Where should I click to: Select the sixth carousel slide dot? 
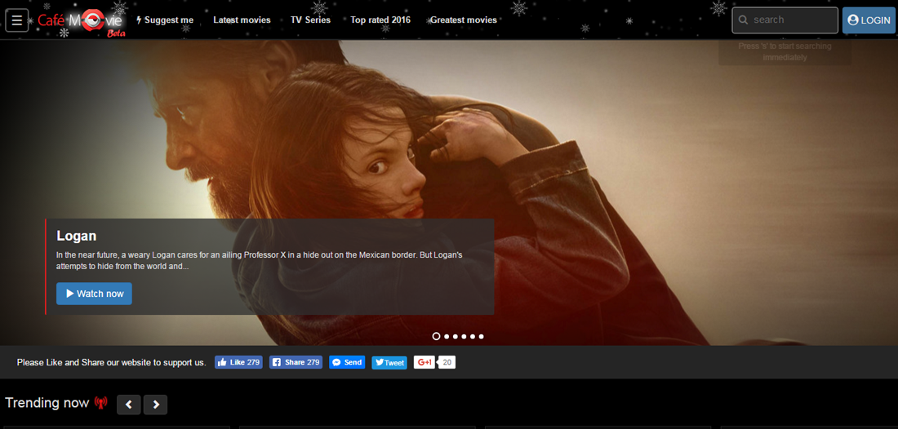click(x=481, y=336)
